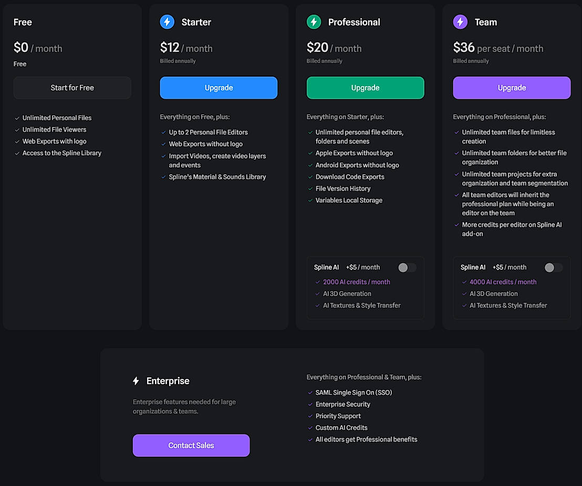Click checkmark beside More credits per editor

[456, 225]
